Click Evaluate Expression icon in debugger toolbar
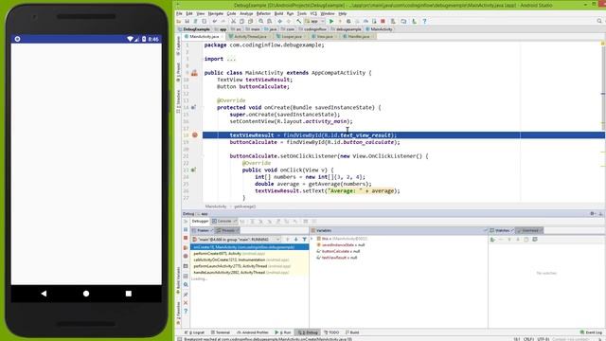The image size is (606, 341). [305, 222]
